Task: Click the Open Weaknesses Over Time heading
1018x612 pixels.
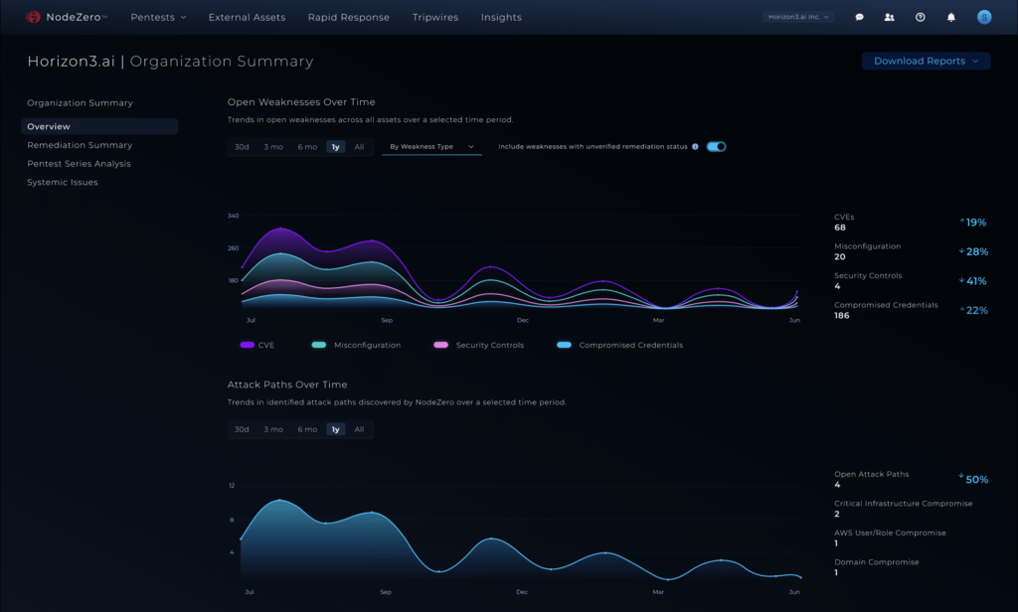Action: [301, 102]
